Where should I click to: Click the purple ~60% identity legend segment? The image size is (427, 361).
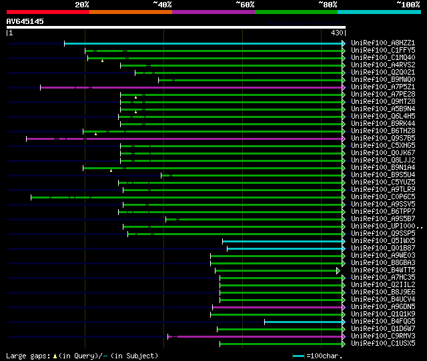pos(213,12)
